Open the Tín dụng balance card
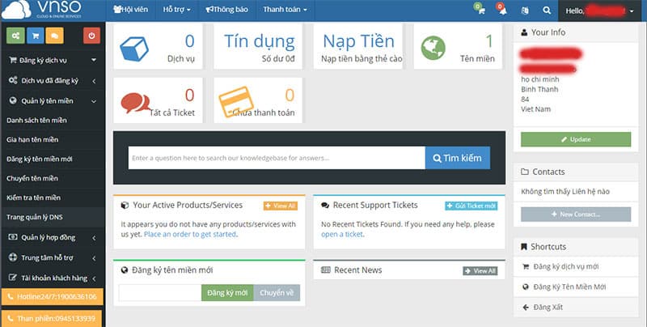The height and width of the screenshot is (327, 647). (x=258, y=46)
